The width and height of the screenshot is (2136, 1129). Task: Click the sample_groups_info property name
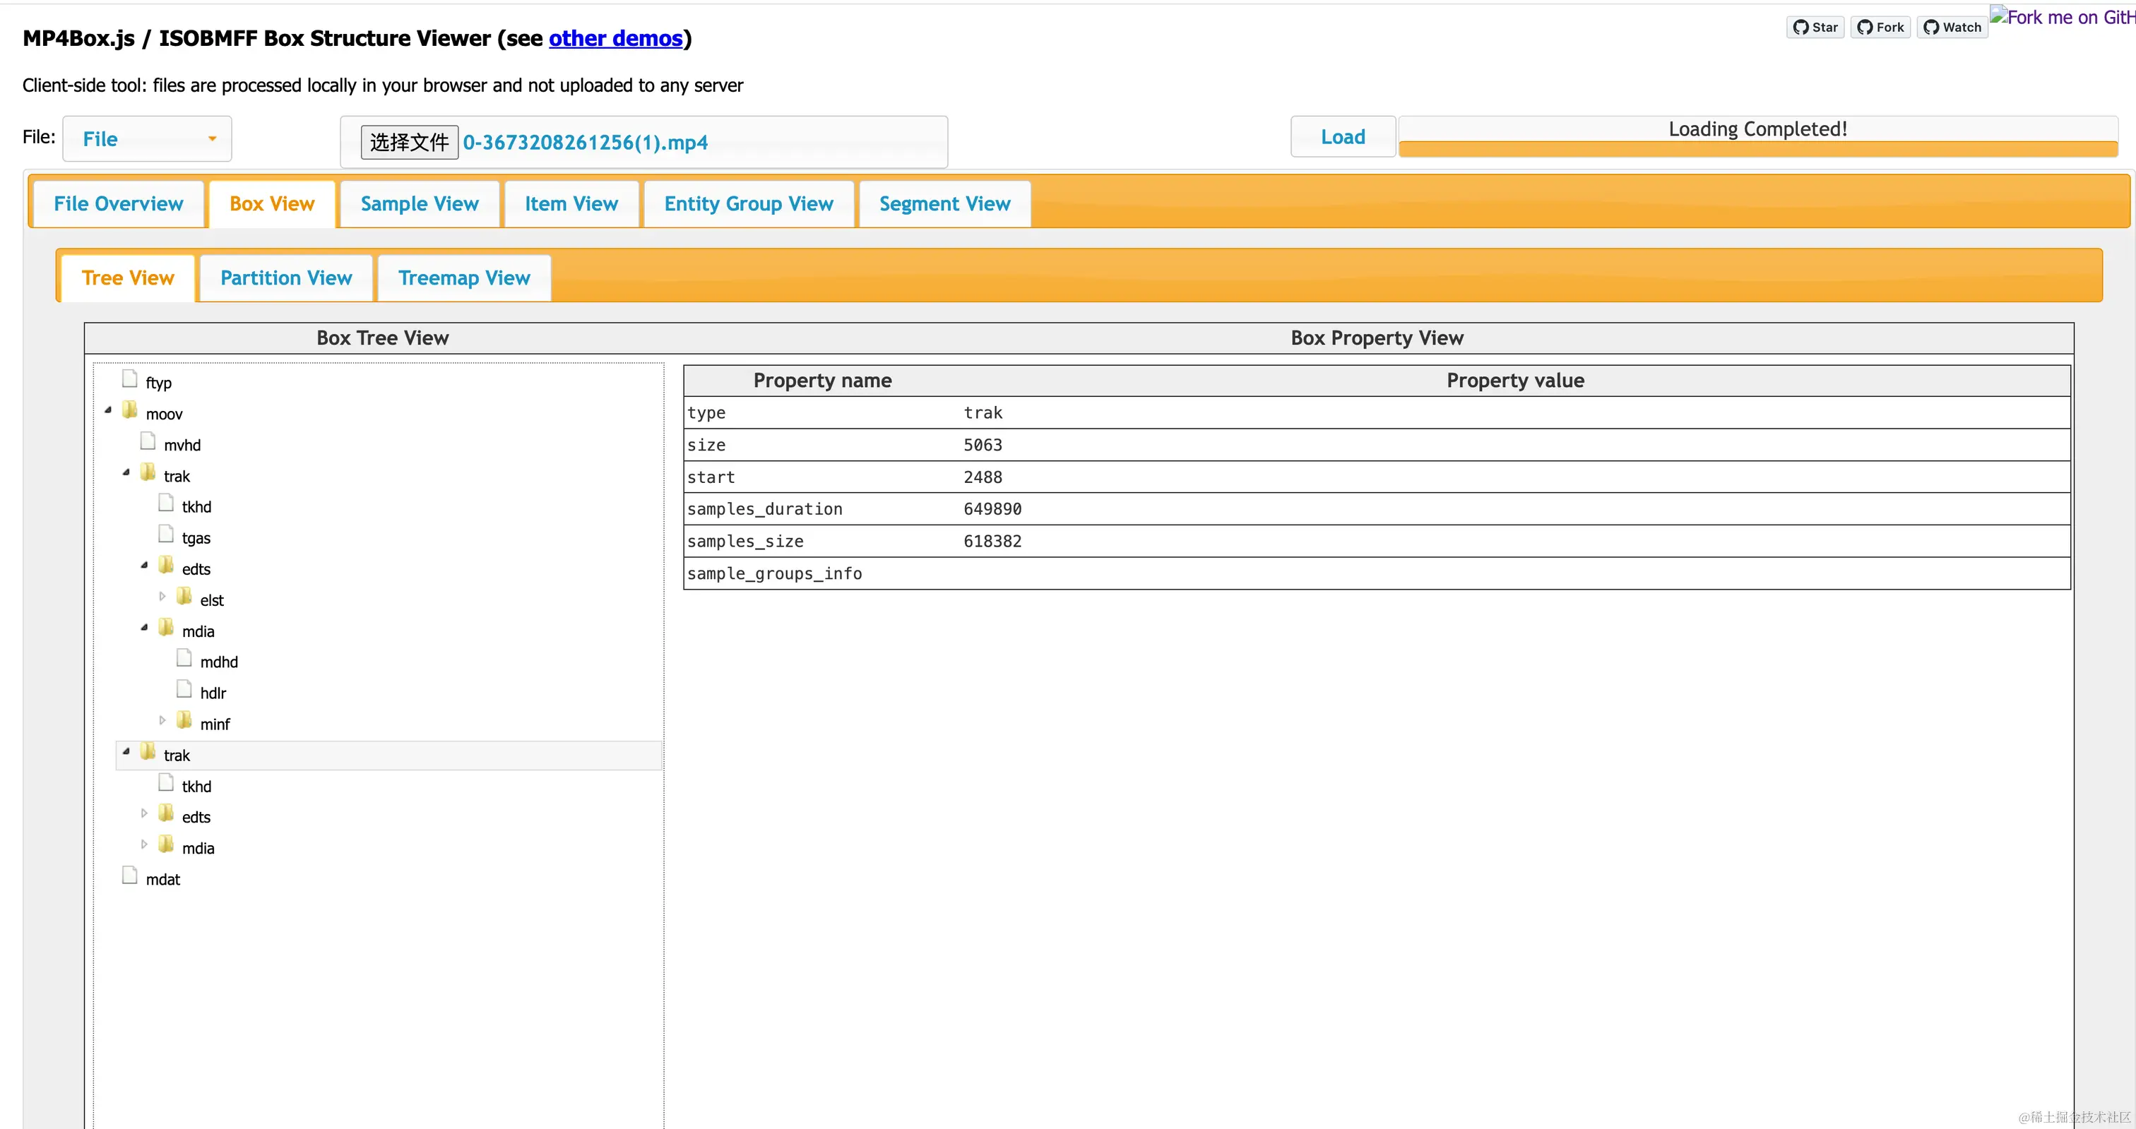click(x=774, y=573)
